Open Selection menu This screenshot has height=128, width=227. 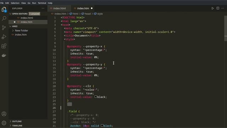pyautogui.click(x=15, y=3)
